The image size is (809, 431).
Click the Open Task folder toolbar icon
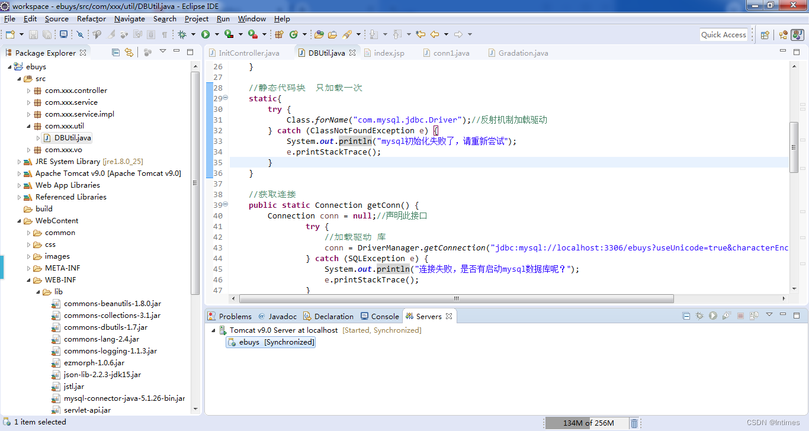point(333,34)
